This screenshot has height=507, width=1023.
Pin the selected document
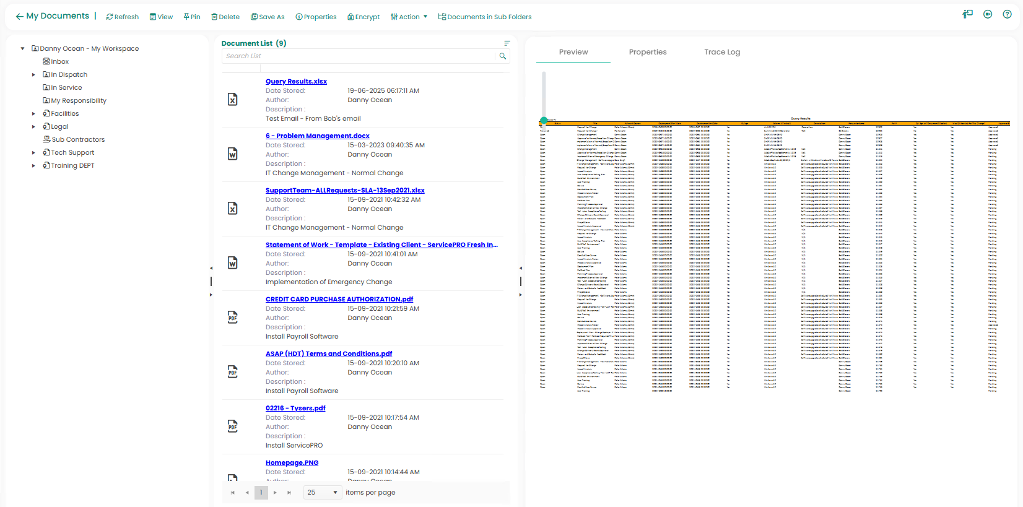click(192, 17)
